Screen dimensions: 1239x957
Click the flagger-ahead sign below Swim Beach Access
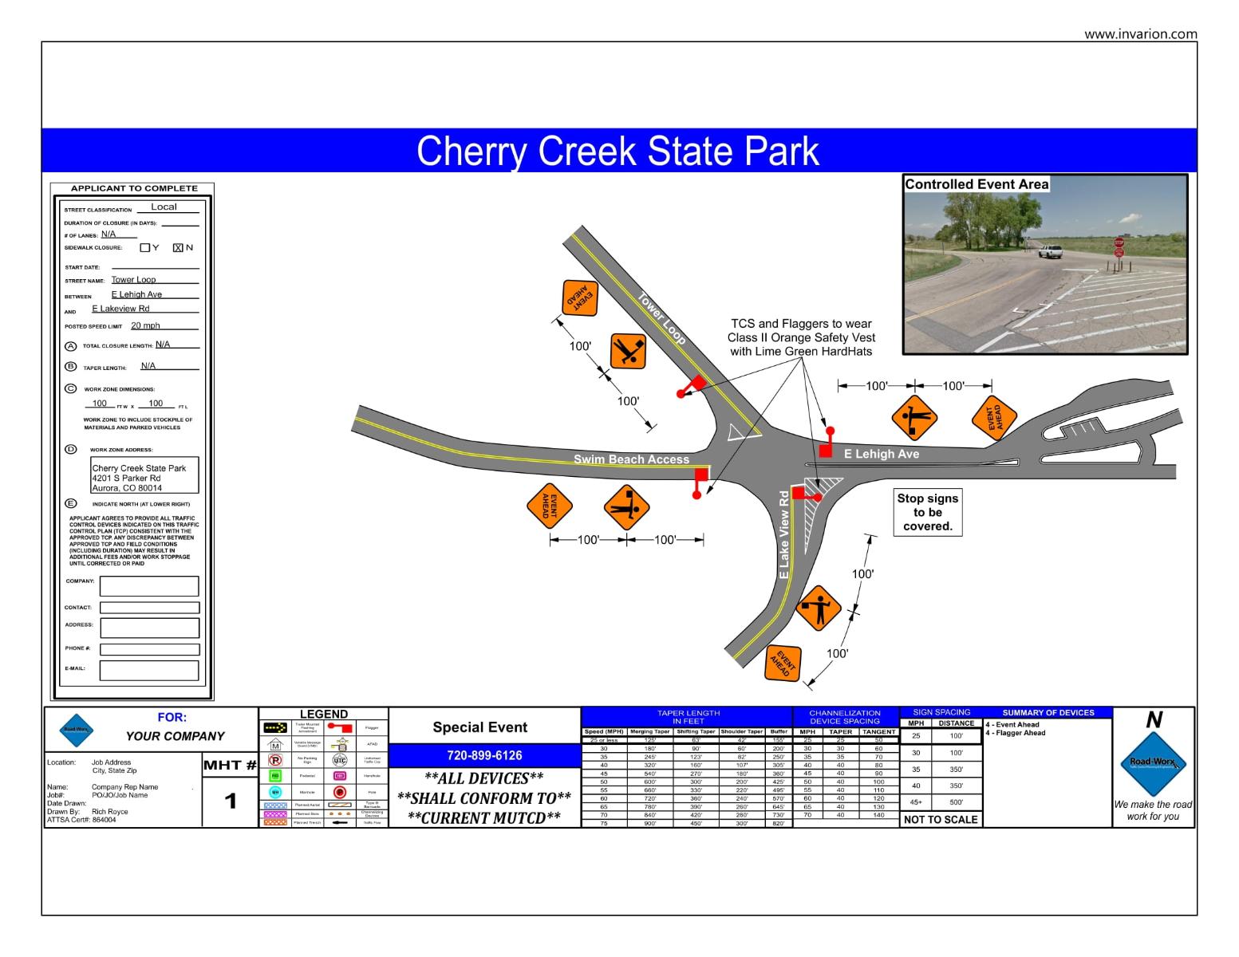(627, 507)
